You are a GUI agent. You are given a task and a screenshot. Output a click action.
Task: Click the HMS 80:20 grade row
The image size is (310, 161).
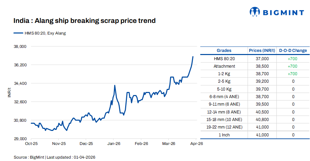click(224, 58)
